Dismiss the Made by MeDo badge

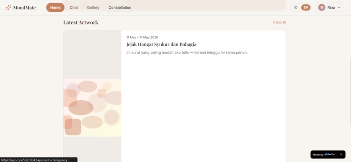tap(341, 155)
